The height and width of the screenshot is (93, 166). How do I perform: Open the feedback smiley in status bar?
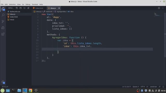(160, 87)
